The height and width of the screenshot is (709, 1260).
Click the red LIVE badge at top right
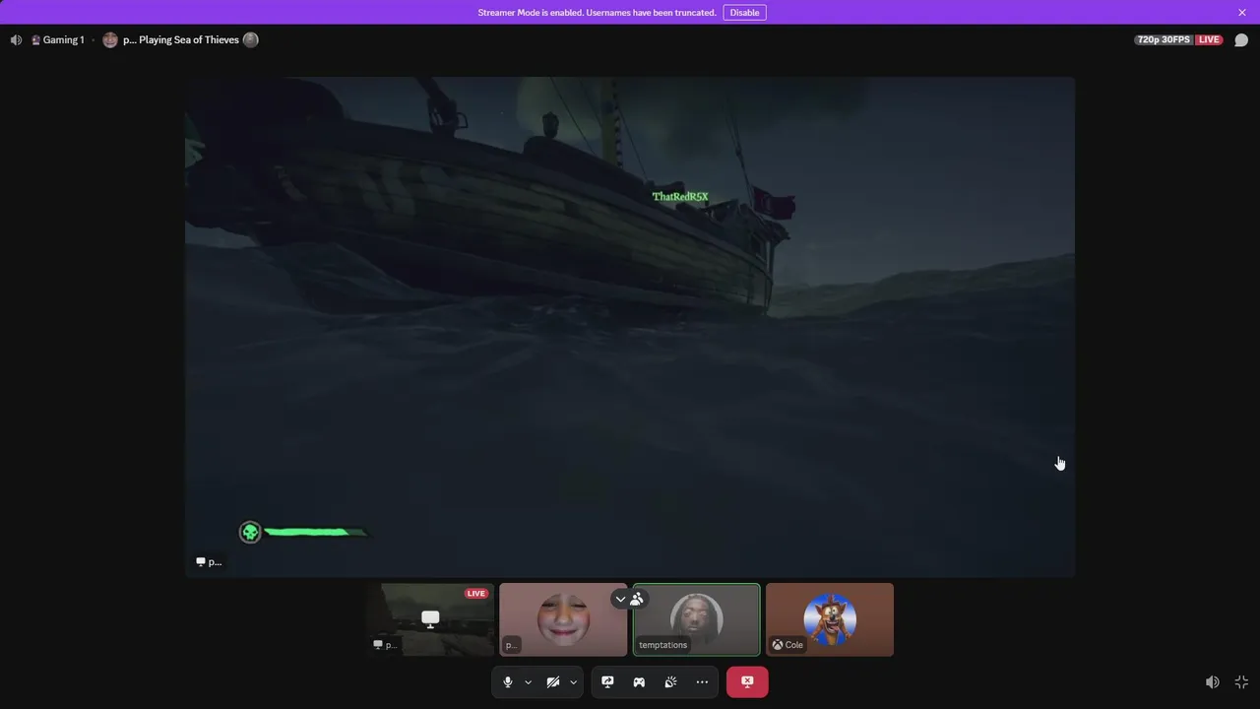[1209, 40]
